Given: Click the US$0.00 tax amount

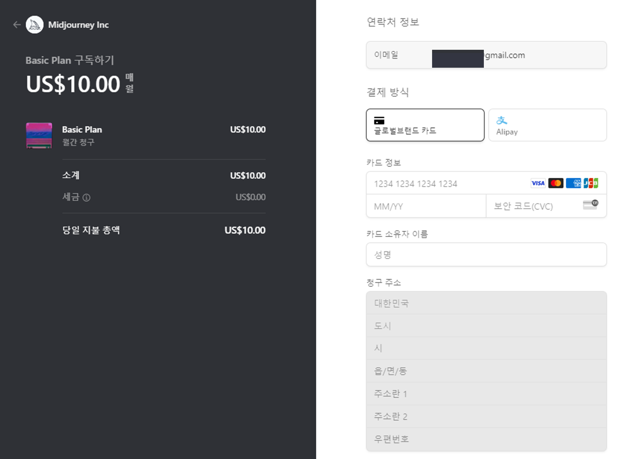Looking at the screenshot, I should 251,197.
